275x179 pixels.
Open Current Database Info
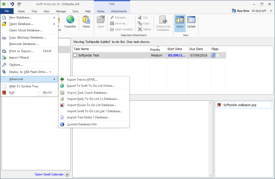pyautogui.click(x=94, y=124)
